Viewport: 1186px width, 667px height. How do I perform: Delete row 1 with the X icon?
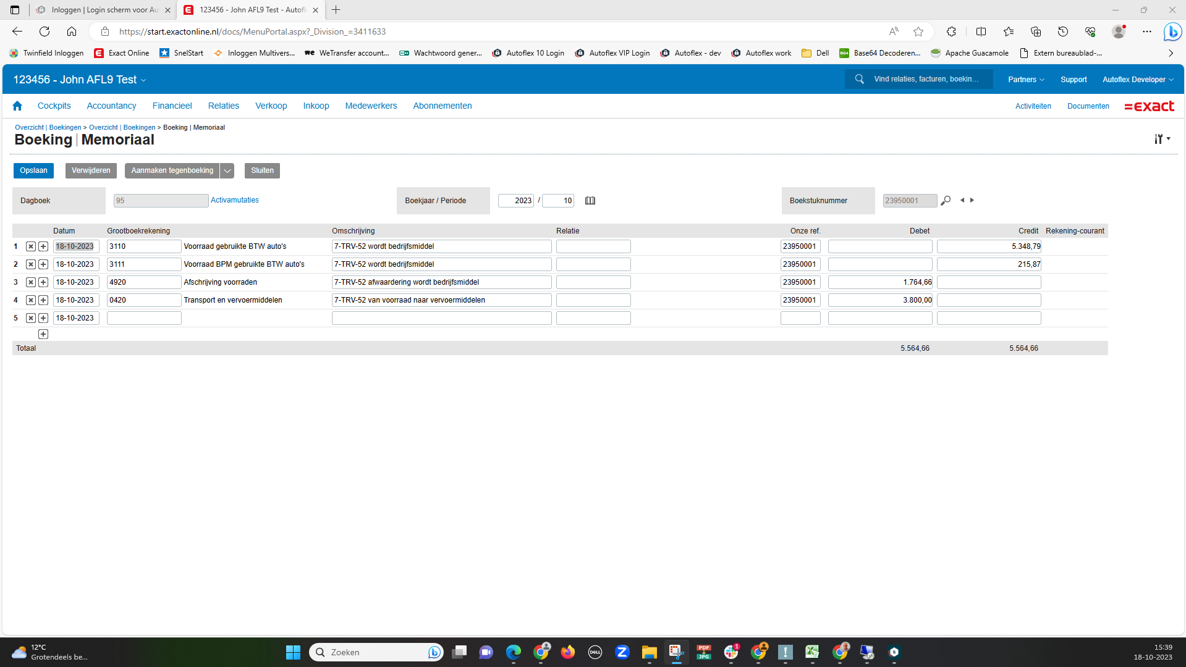point(31,246)
